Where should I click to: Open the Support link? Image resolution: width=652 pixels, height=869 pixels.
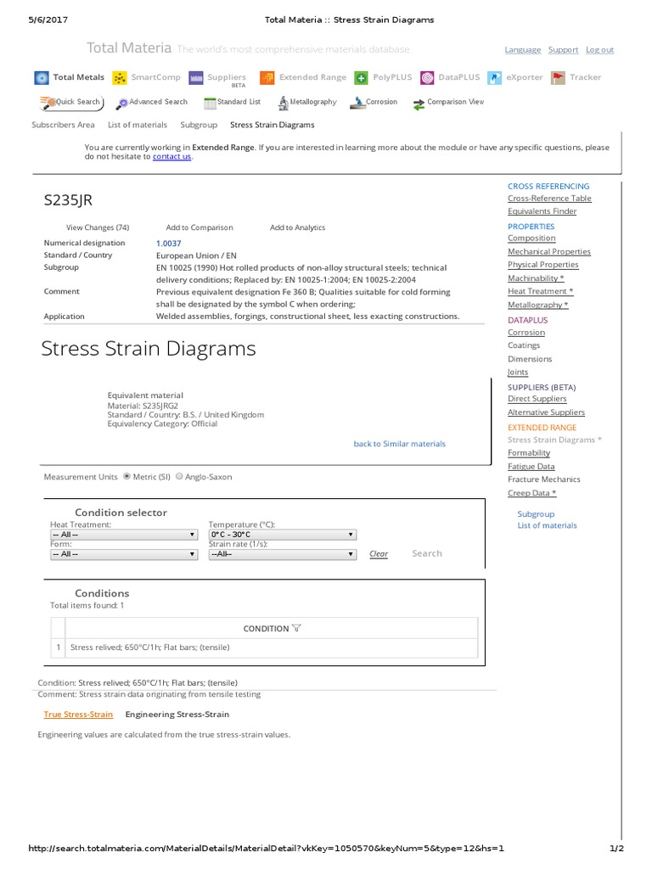coord(564,50)
